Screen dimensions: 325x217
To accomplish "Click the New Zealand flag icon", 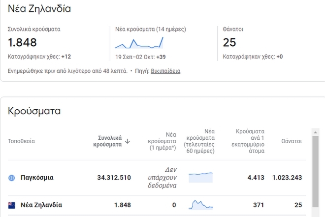I will point(12,205).
